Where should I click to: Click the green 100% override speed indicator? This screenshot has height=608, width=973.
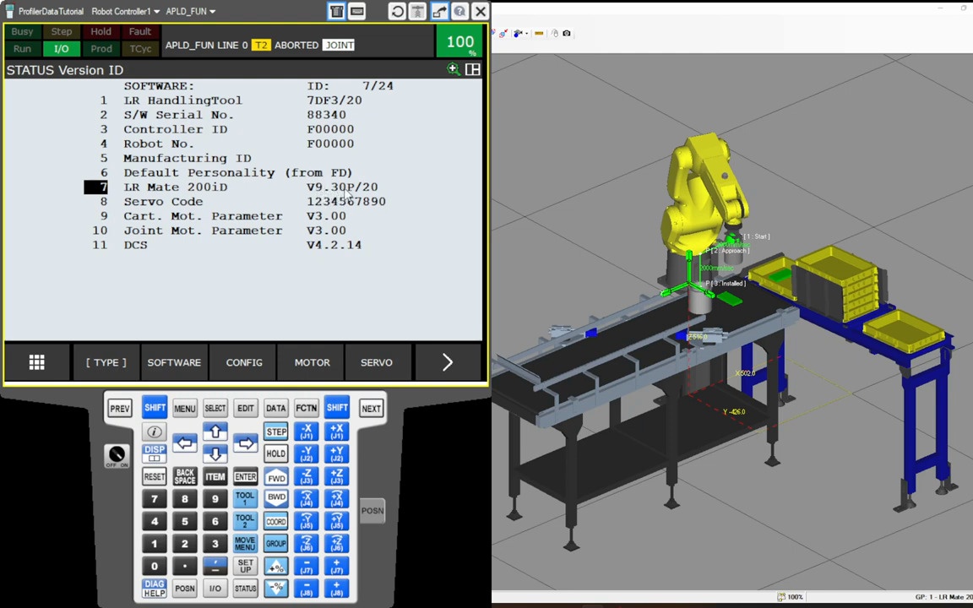coord(459,41)
